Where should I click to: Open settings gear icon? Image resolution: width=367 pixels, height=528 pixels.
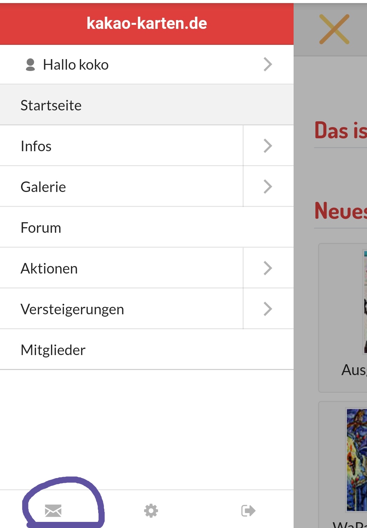click(151, 511)
